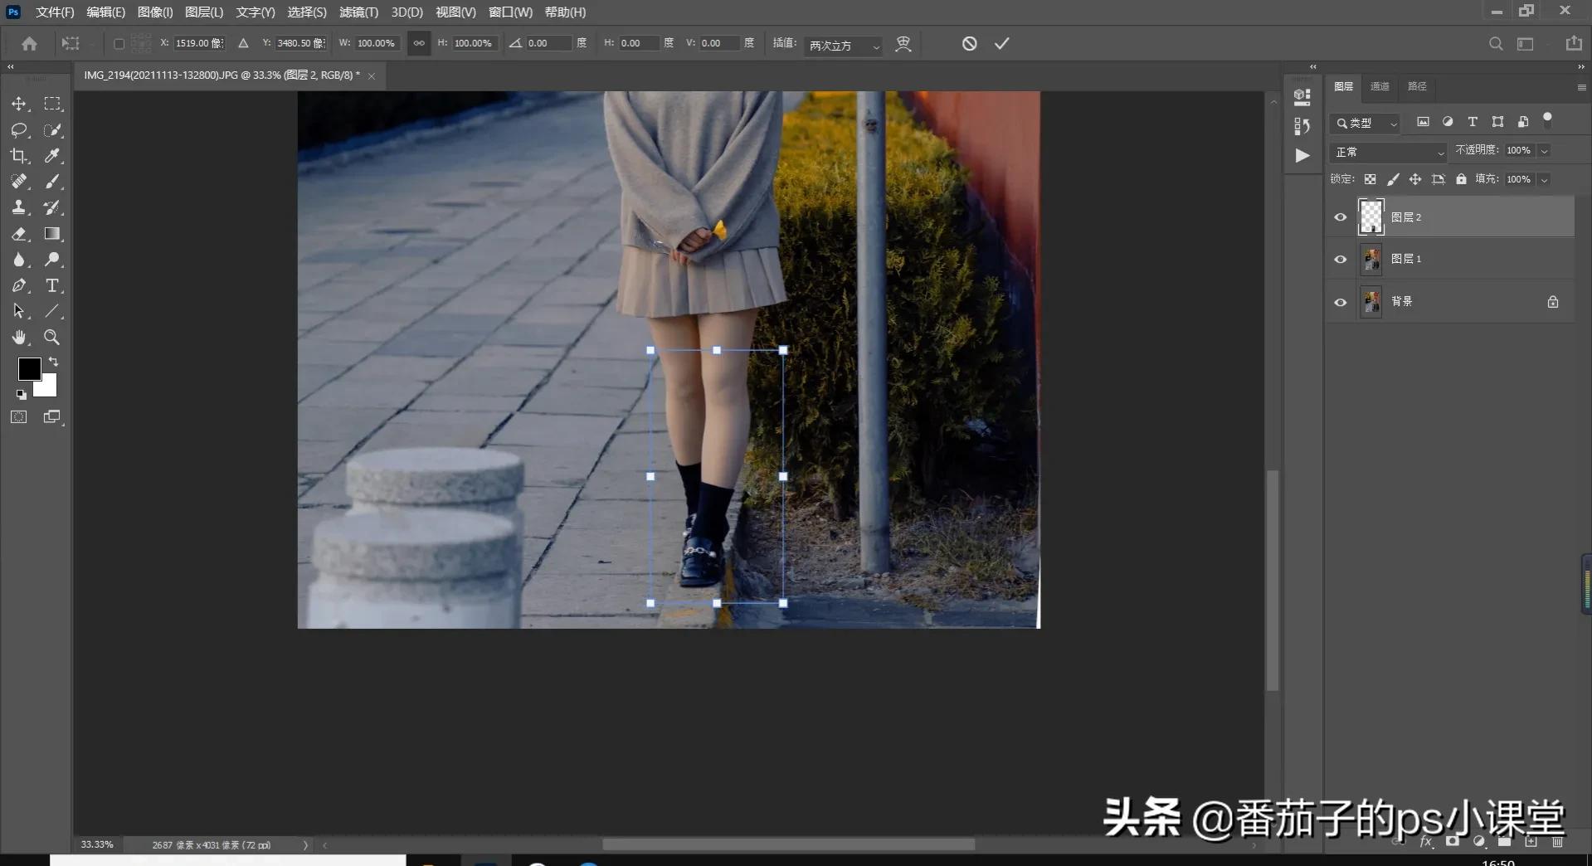Expand the interpolation dropdown 两次立方
This screenshot has width=1592, height=866.
pyautogui.click(x=844, y=46)
